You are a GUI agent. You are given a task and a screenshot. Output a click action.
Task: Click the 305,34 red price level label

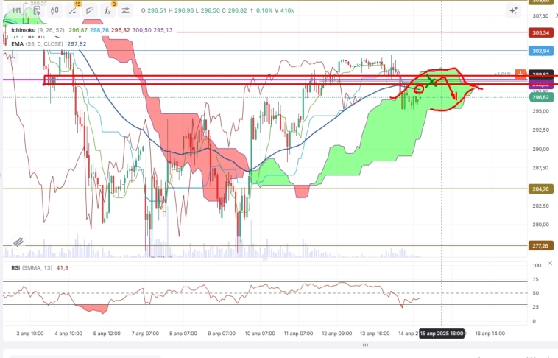[x=541, y=32]
